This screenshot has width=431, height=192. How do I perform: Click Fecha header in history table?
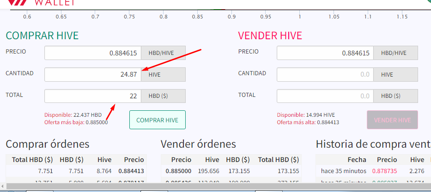tap(357, 160)
